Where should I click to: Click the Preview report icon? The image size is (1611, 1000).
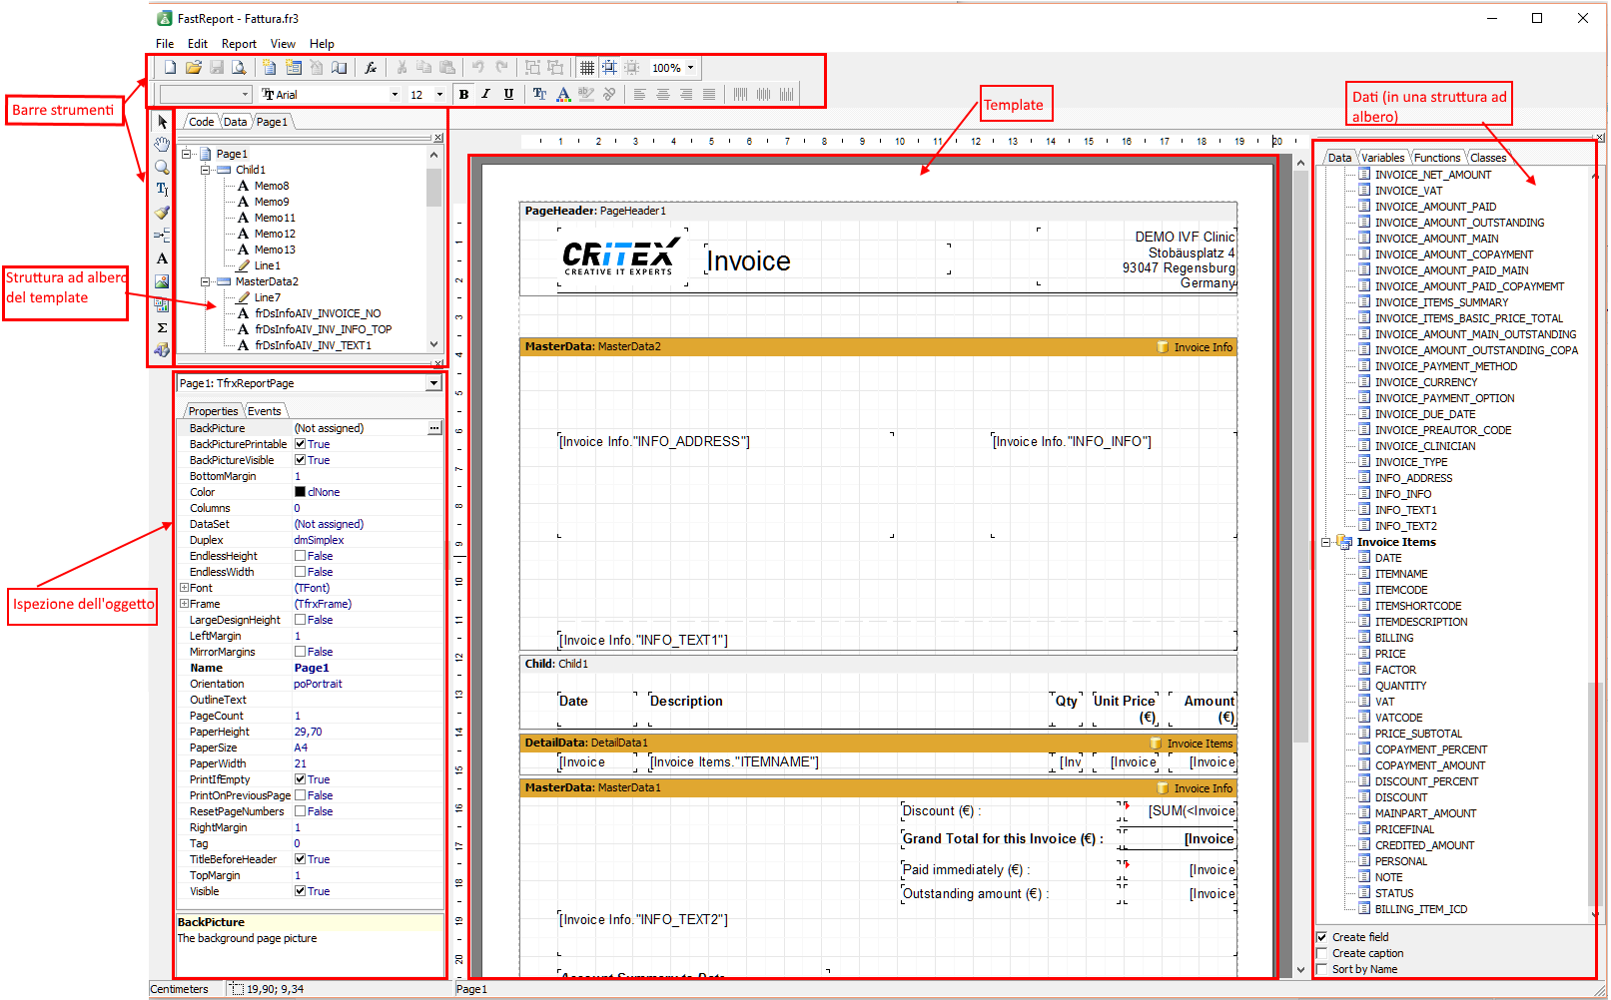click(239, 68)
